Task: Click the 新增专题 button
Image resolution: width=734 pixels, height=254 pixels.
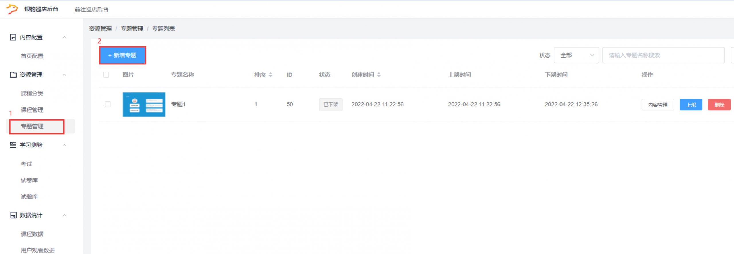Action: [x=122, y=55]
